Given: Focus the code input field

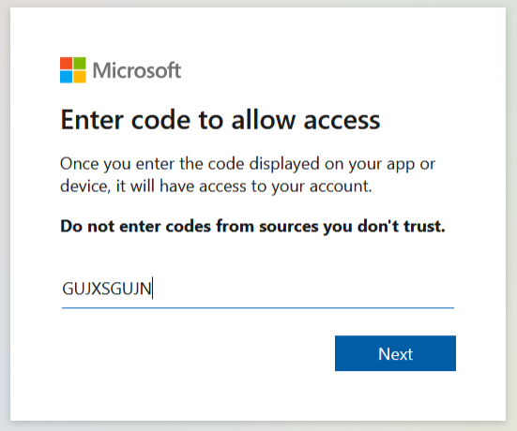Looking at the screenshot, I should pyautogui.click(x=258, y=289).
